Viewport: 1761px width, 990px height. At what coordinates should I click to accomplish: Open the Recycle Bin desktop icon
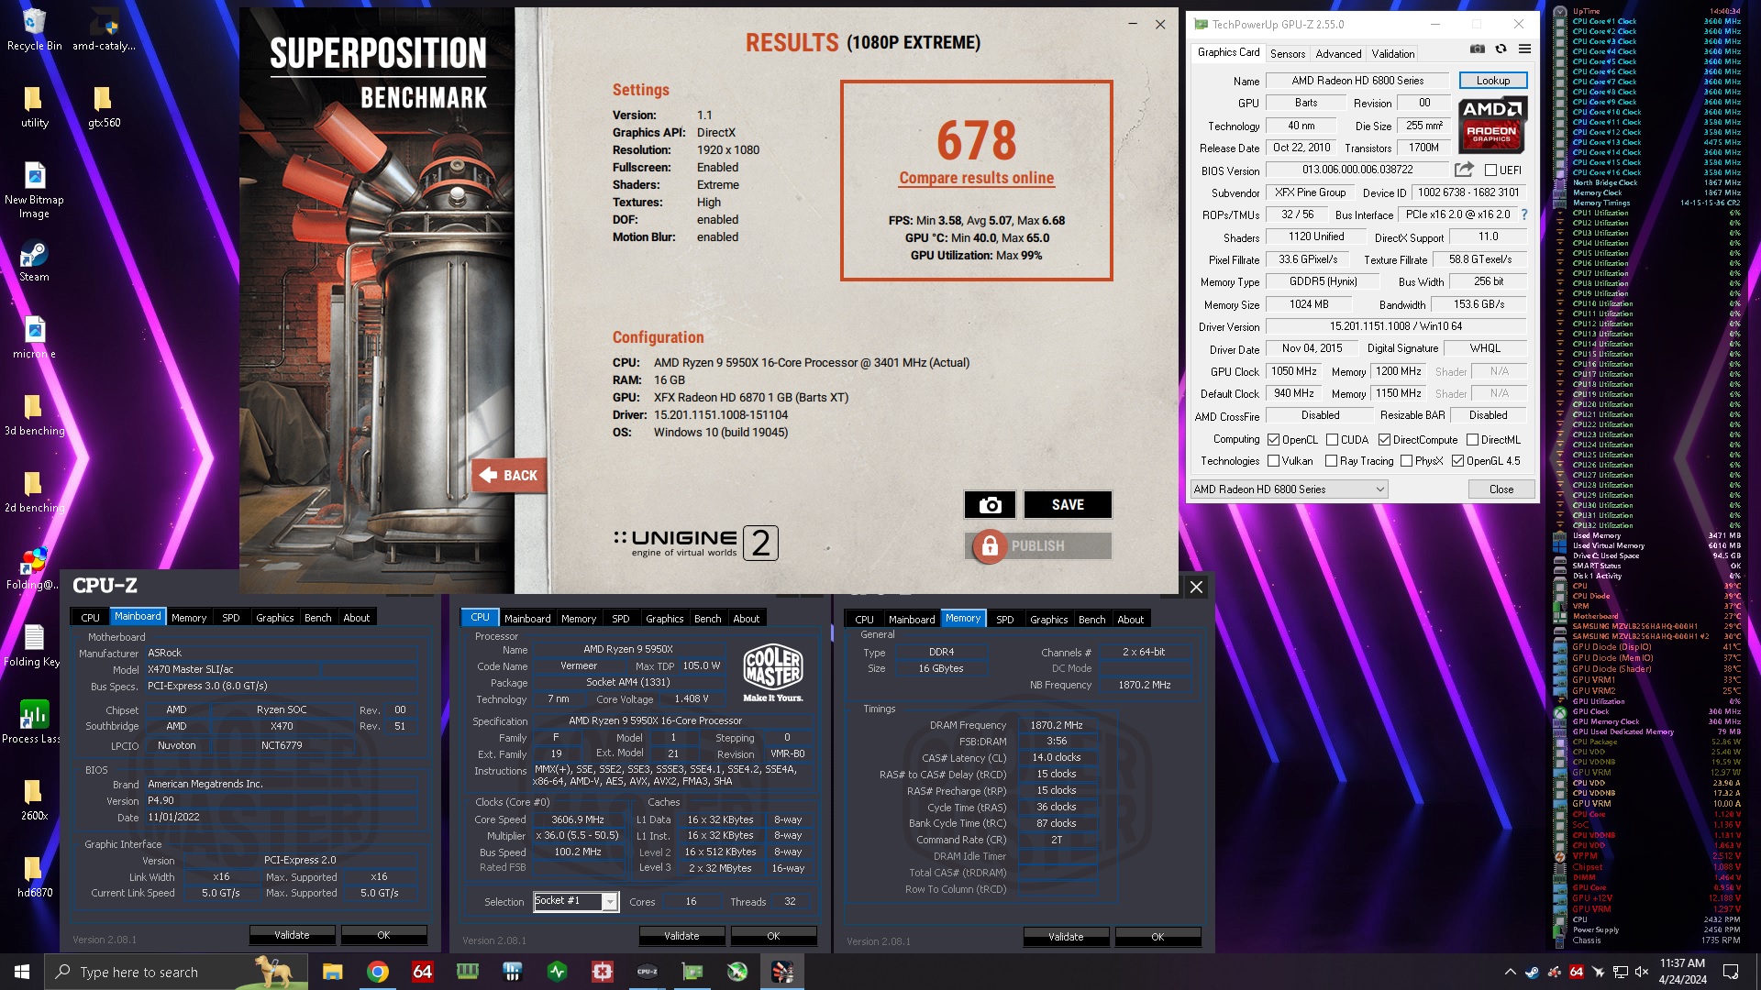[34, 29]
